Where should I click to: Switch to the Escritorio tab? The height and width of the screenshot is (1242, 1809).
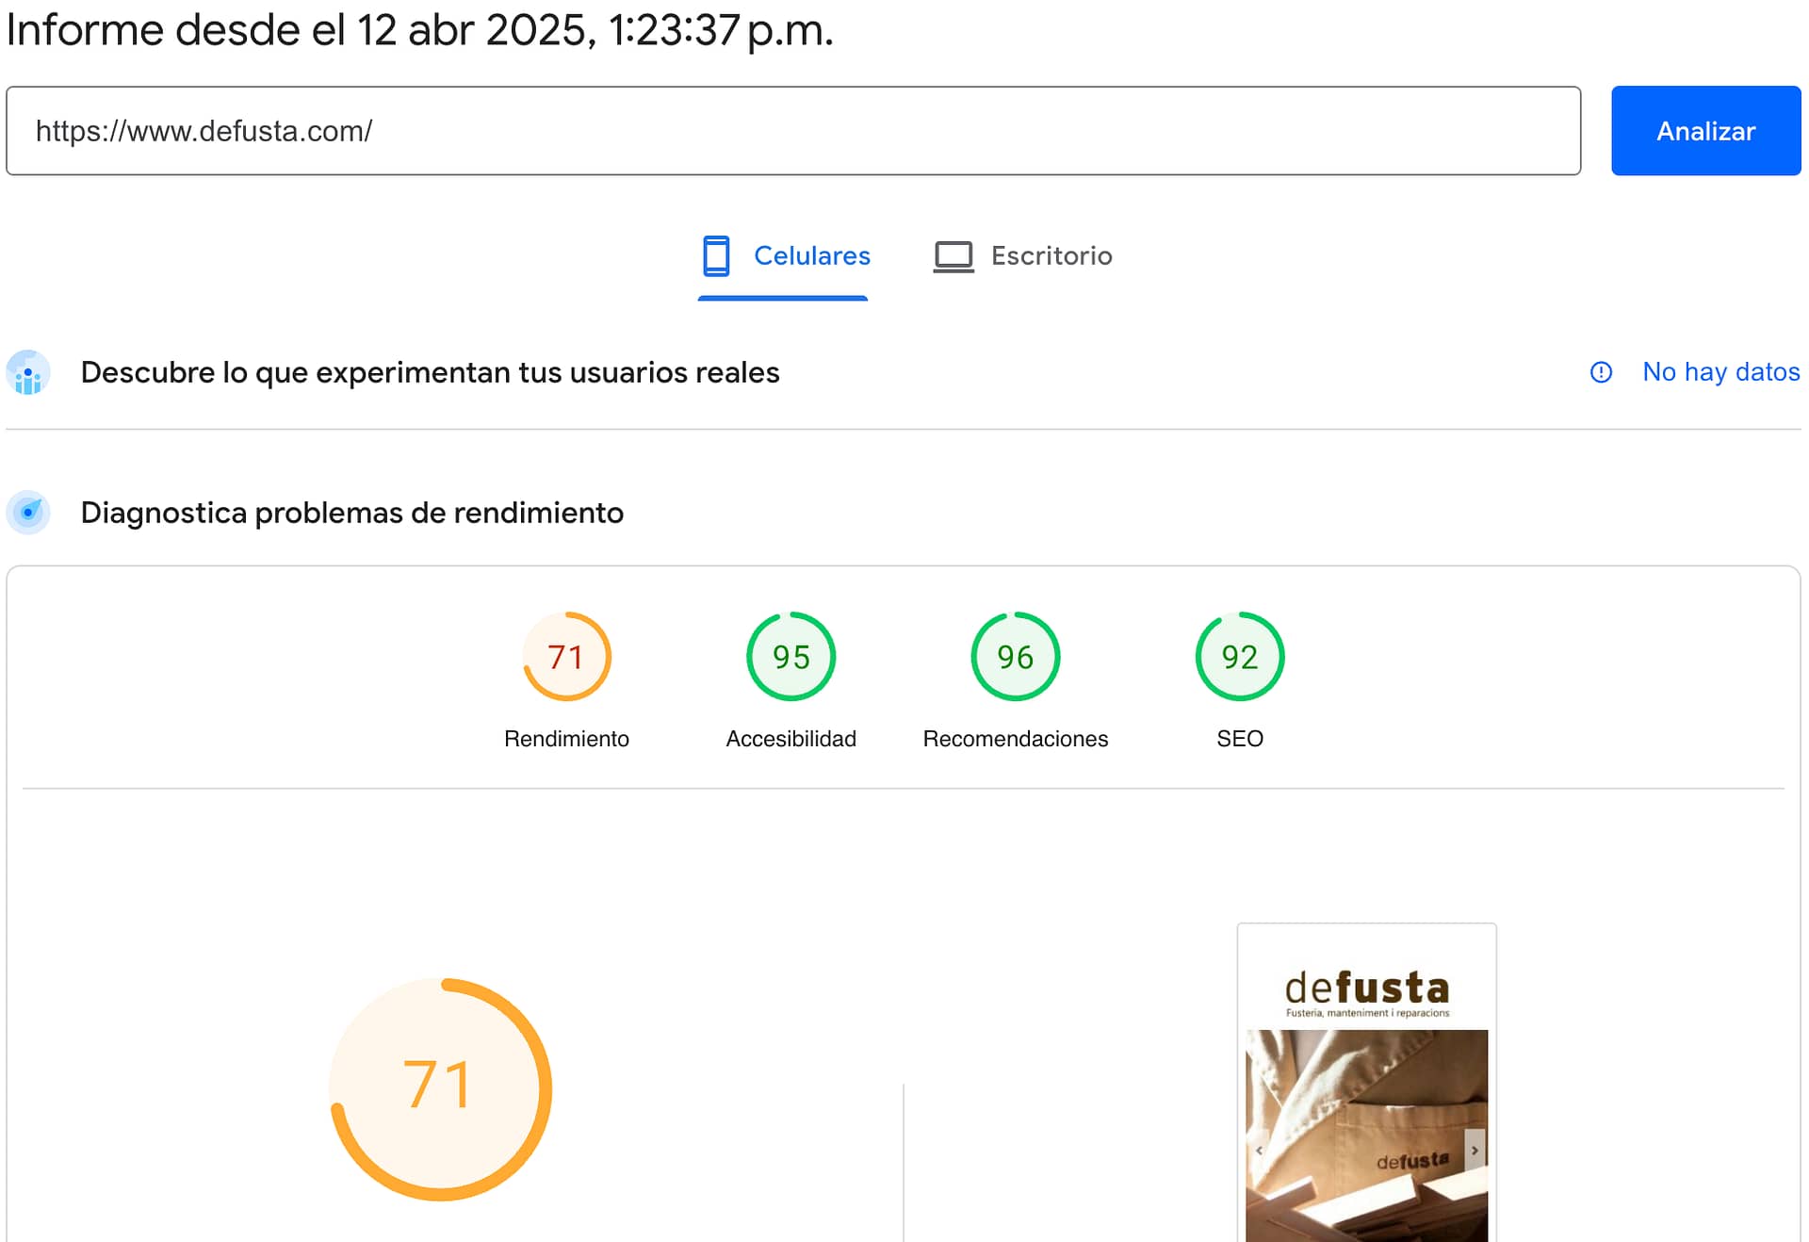tap(1022, 256)
